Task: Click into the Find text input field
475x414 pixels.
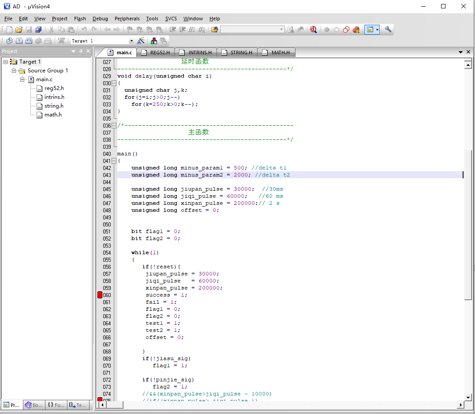Action: [x=250, y=30]
